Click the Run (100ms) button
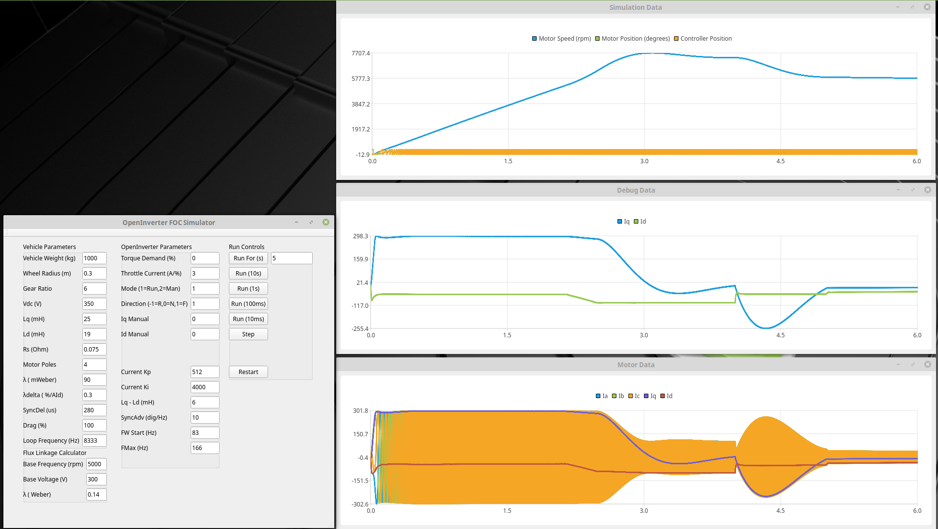Viewport: 938px width, 529px height. [248, 304]
